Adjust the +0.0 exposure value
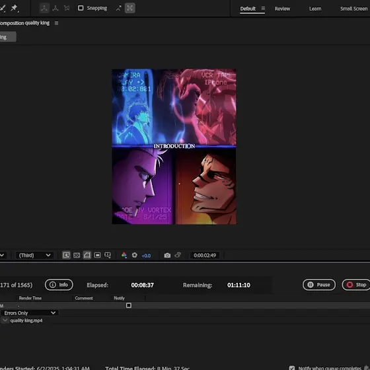The width and height of the screenshot is (370, 370). point(146,256)
